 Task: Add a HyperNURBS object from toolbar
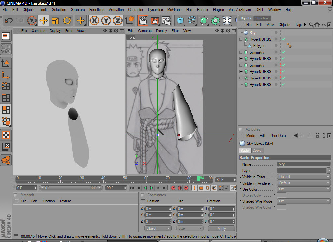[x=204, y=21]
